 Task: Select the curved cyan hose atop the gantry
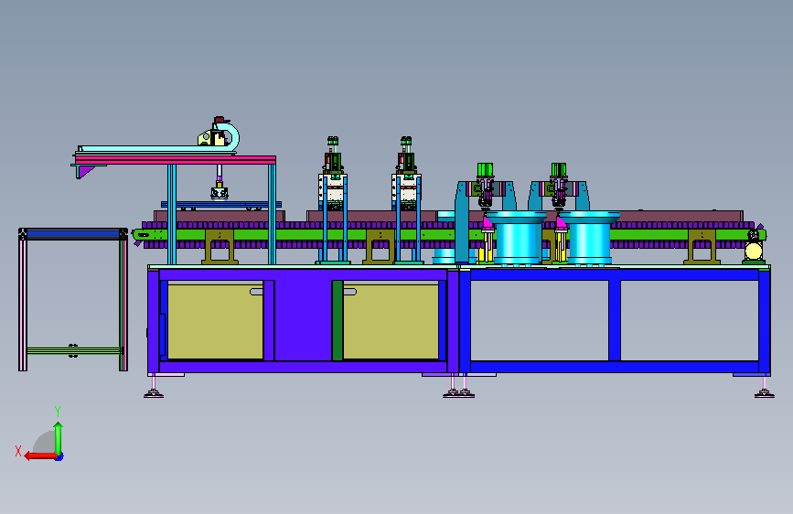[x=230, y=136]
